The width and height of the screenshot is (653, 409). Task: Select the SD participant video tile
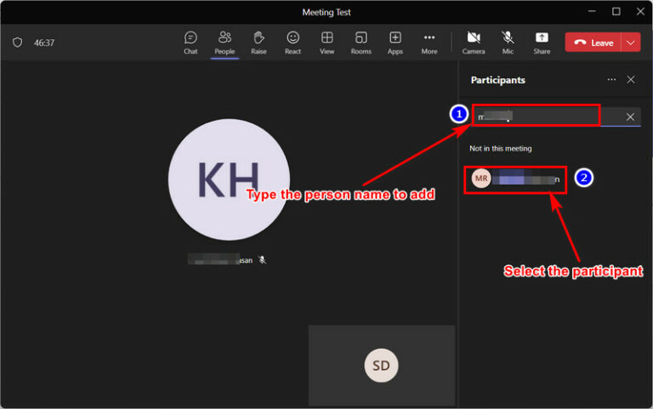[382, 366]
